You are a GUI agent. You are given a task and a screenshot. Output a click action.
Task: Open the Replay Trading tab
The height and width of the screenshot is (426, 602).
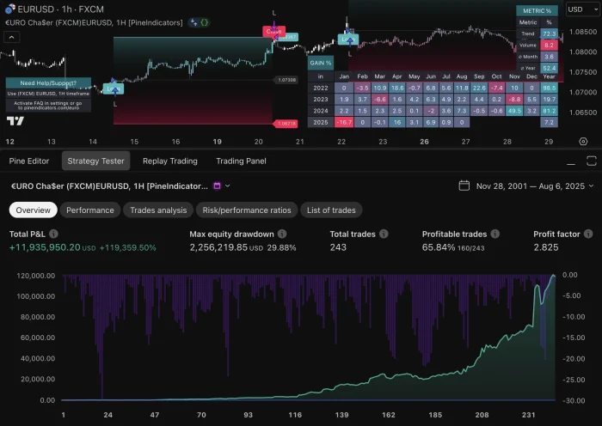(169, 161)
